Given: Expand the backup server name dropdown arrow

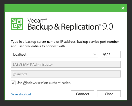Looking at the screenshot, I should [x=95, y=54].
